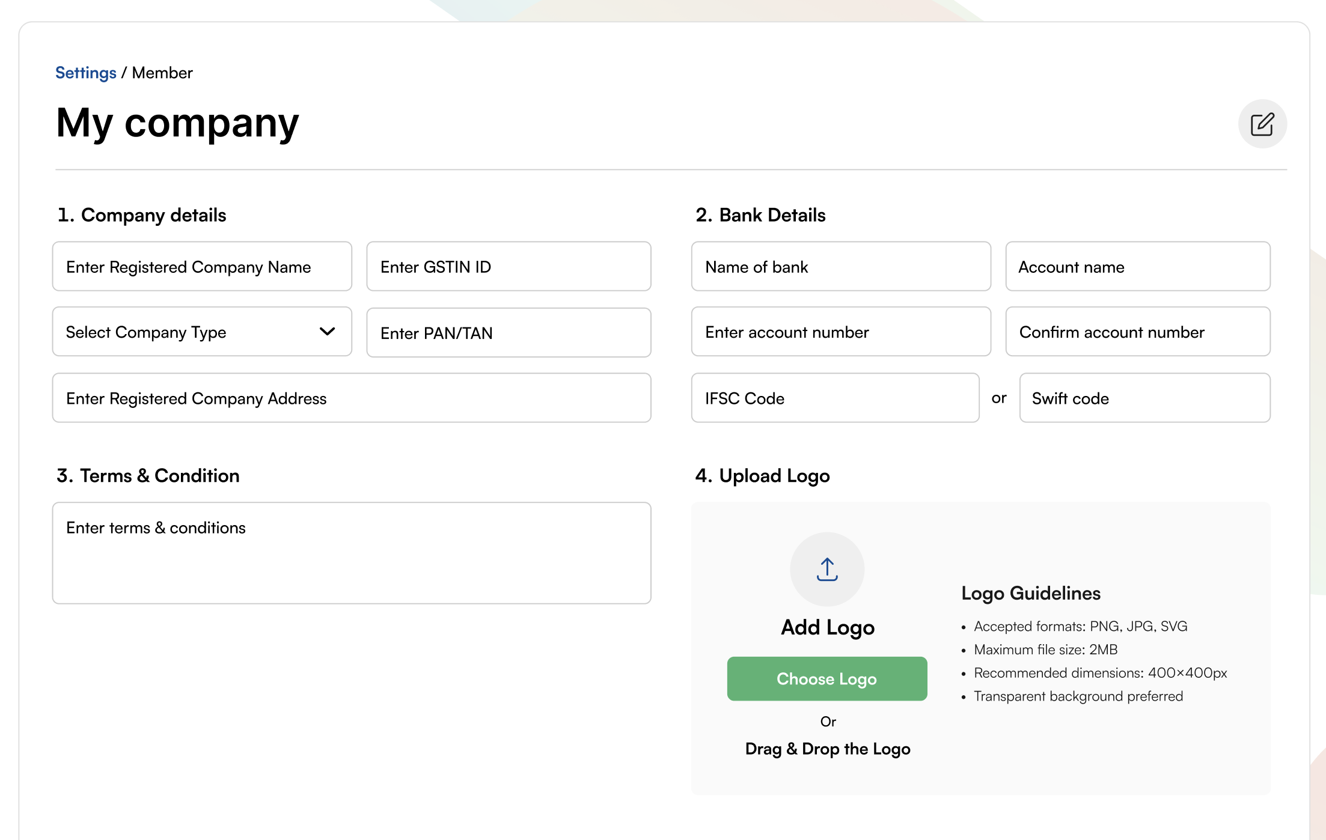Focus the IFSC Code input
Image resolution: width=1326 pixels, height=840 pixels.
coord(835,398)
